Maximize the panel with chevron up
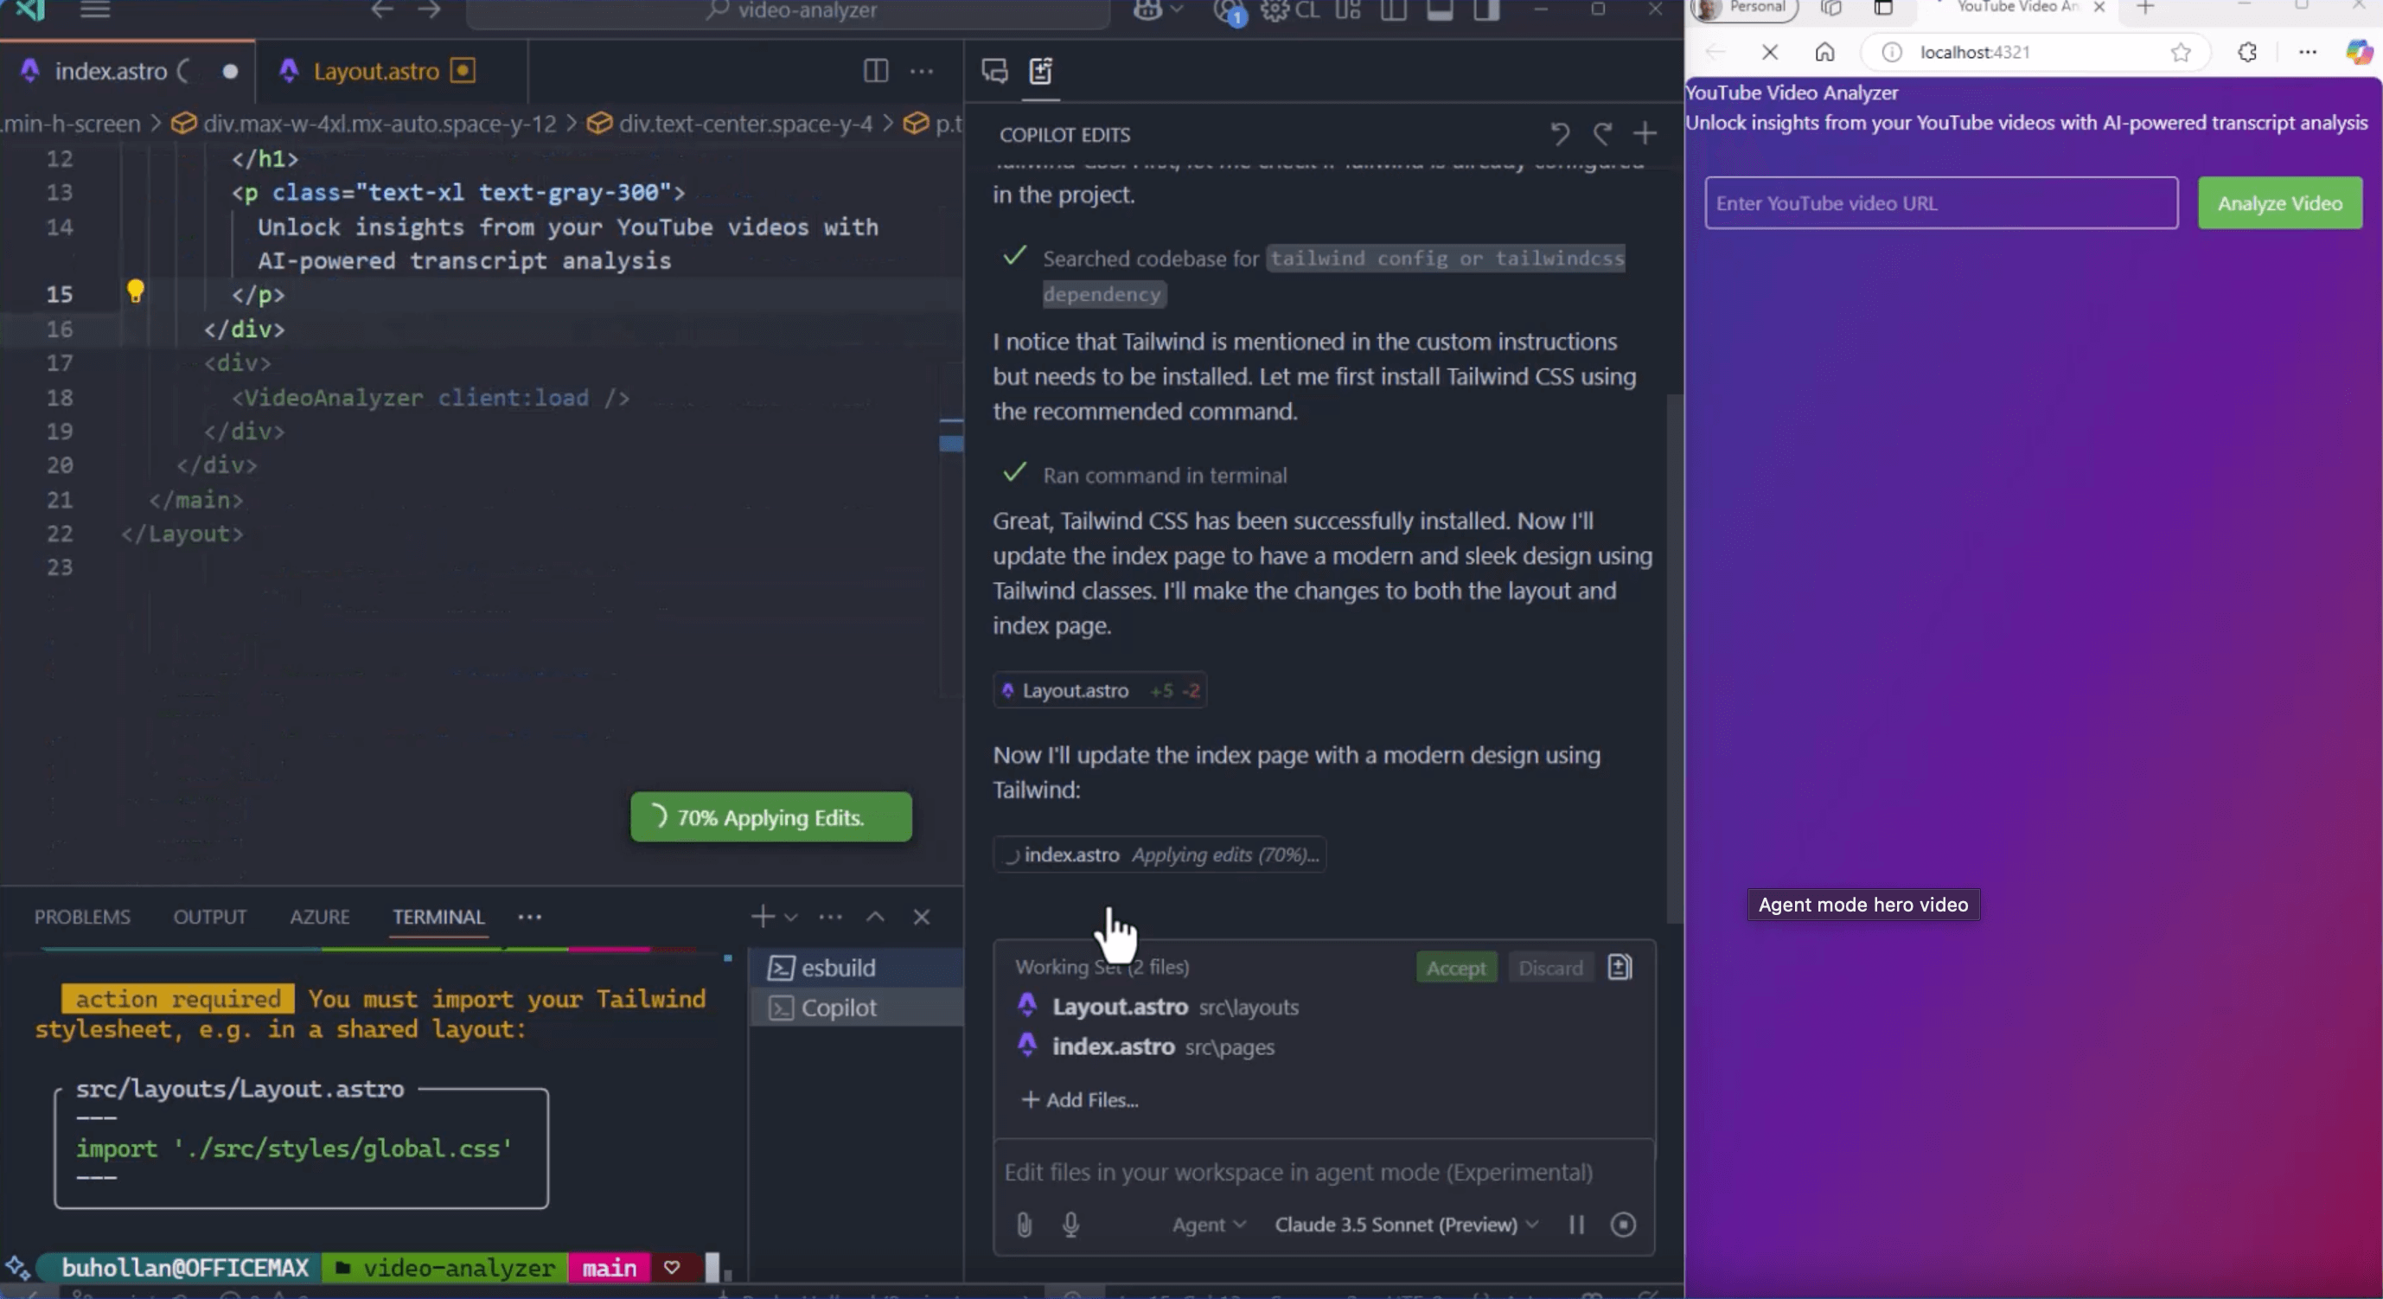Image resolution: width=2383 pixels, height=1299 pixels. tap(875, 917)
